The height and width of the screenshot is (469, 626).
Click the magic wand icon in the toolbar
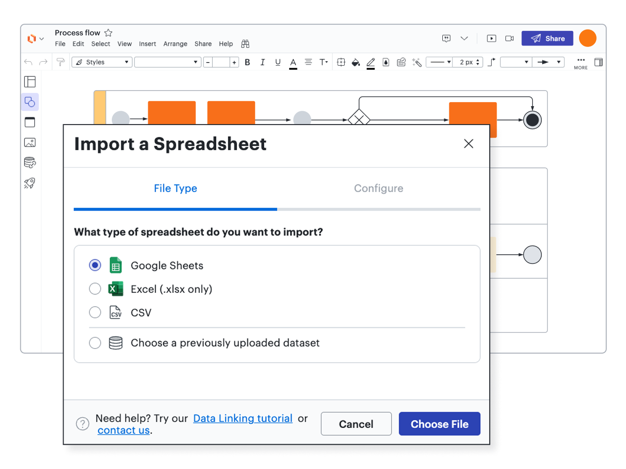pos(417,62)
